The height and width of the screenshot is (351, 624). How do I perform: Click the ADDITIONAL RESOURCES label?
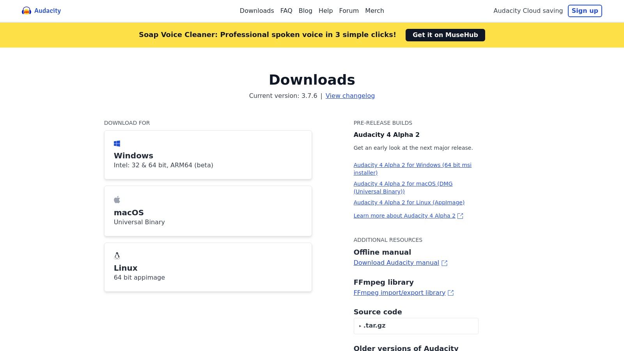click(x=388, y=240)
